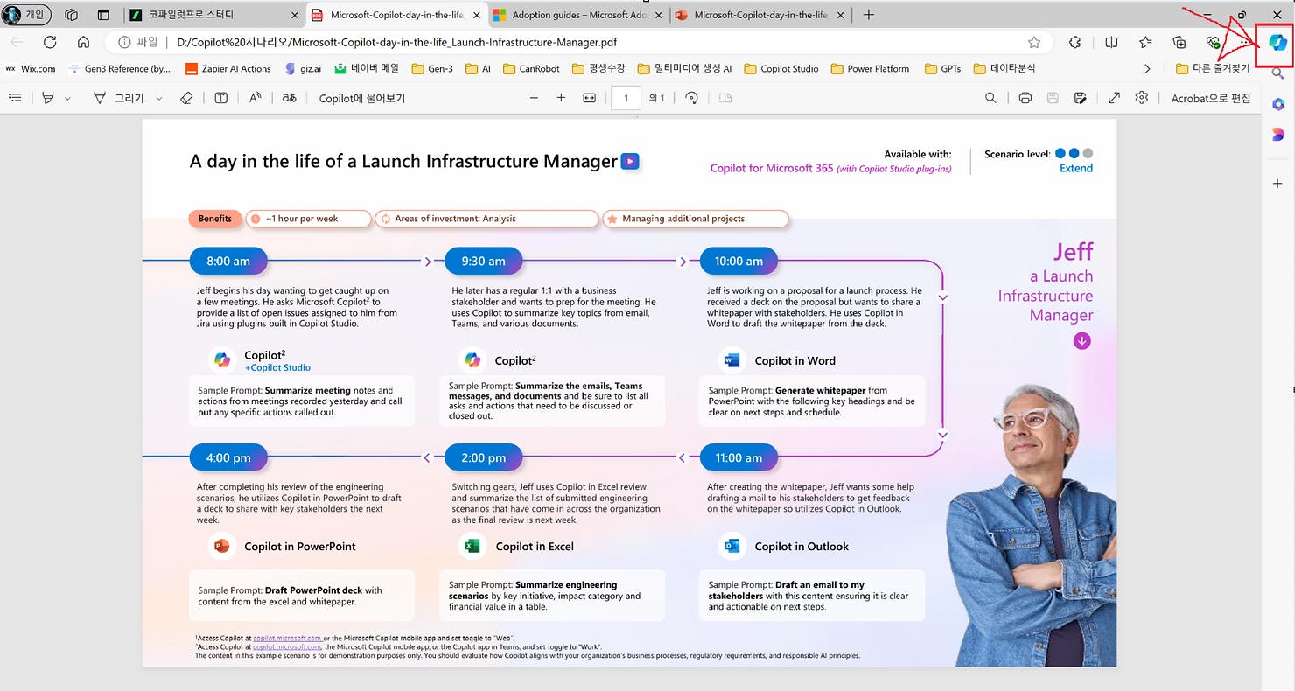Add this page to favorites with the star
The width and height of the screenshot is (1295, 691).
click(1034, 42)
